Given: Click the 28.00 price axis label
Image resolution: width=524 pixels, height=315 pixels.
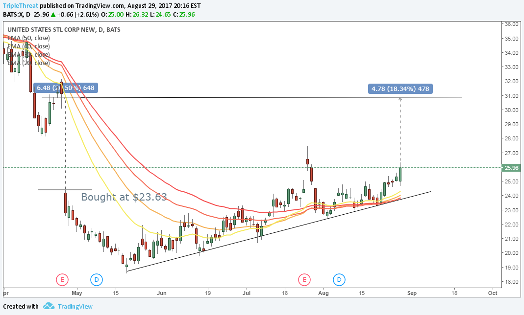Looking at the screenshot, I should click(512, 139).
